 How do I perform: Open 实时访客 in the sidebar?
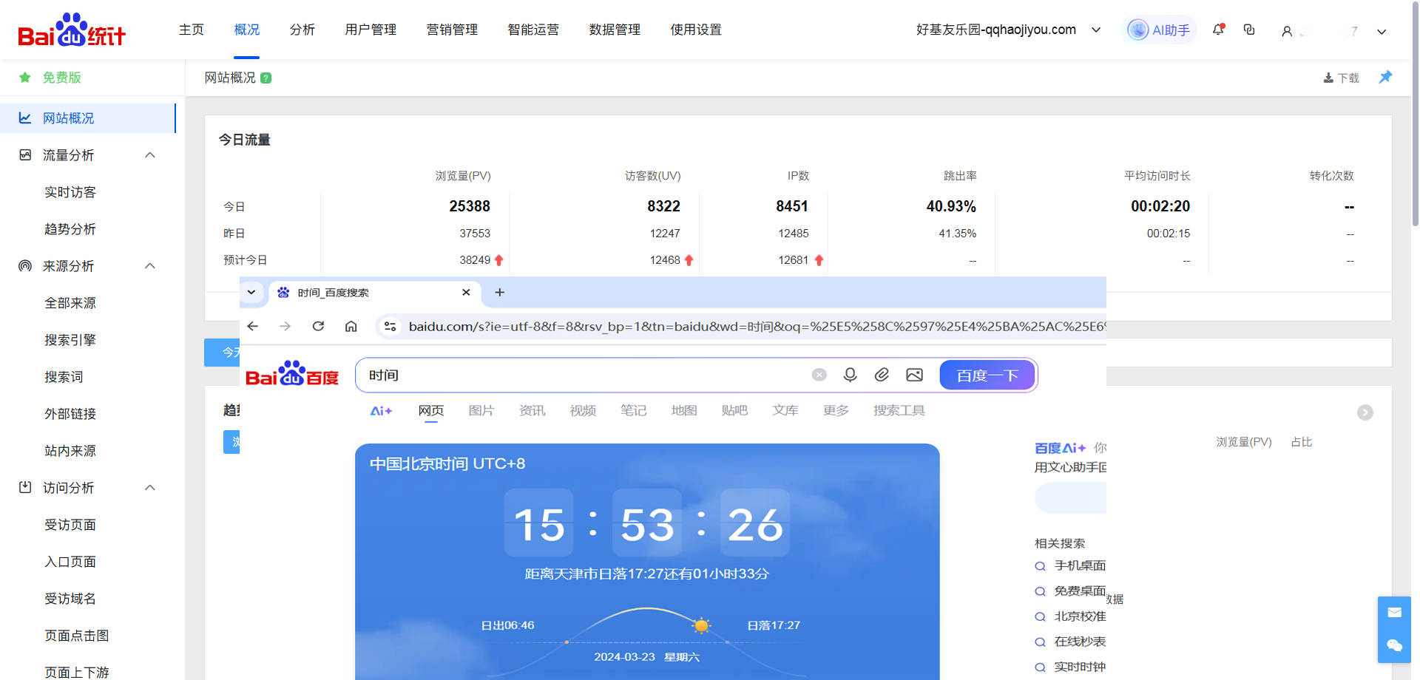(x=70, y=192)
